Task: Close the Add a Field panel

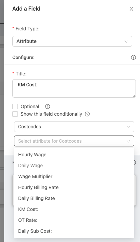Action: [x=131, y=9]
